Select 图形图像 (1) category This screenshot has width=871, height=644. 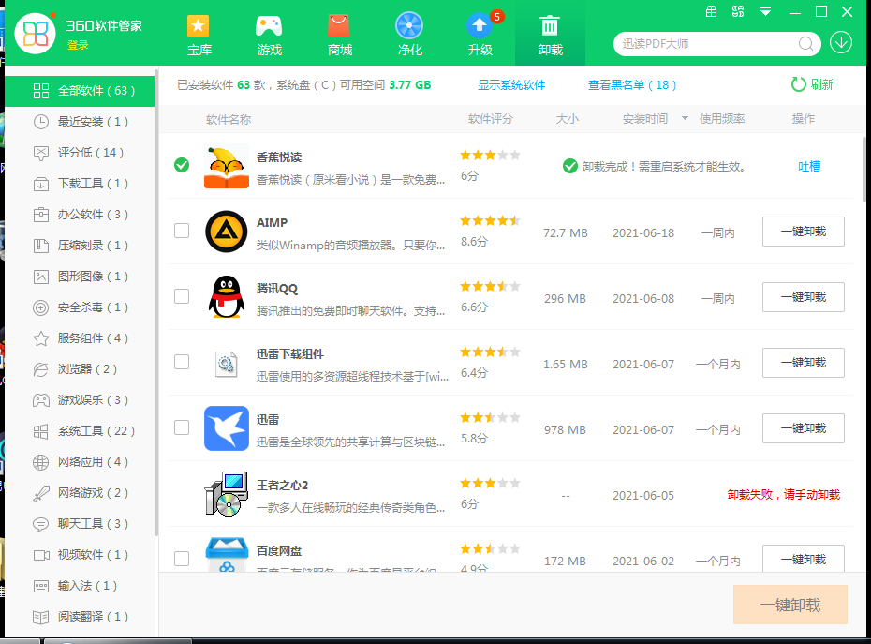click(x=80, y=277)
